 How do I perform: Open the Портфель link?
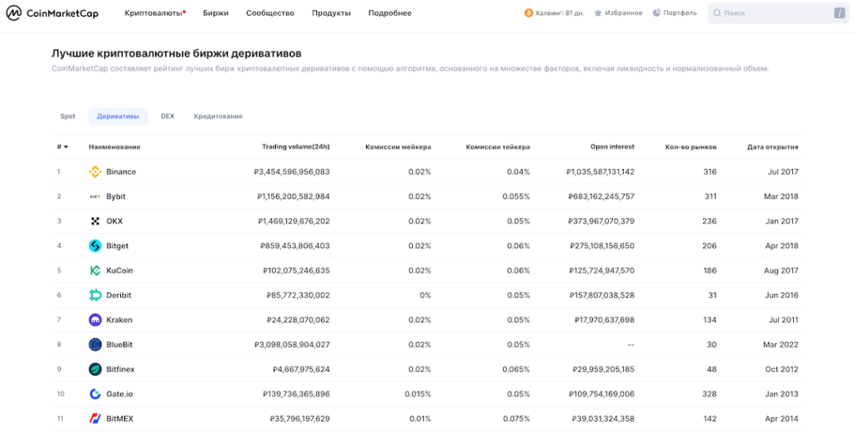(x=675, y=13)
